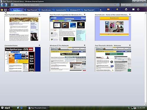Switch to the last Paul Thurrott tab
147x110 pixels.
click(x=88, y=10)
